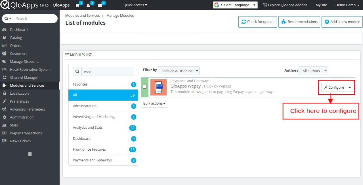Click the Catalog book icon in sidebar
The image size is (363, 185).
click(4, 38)
